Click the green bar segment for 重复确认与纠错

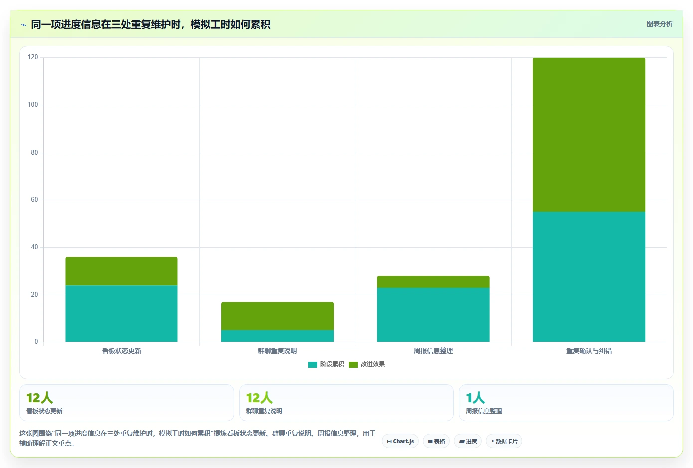click(x=589, y=135)
